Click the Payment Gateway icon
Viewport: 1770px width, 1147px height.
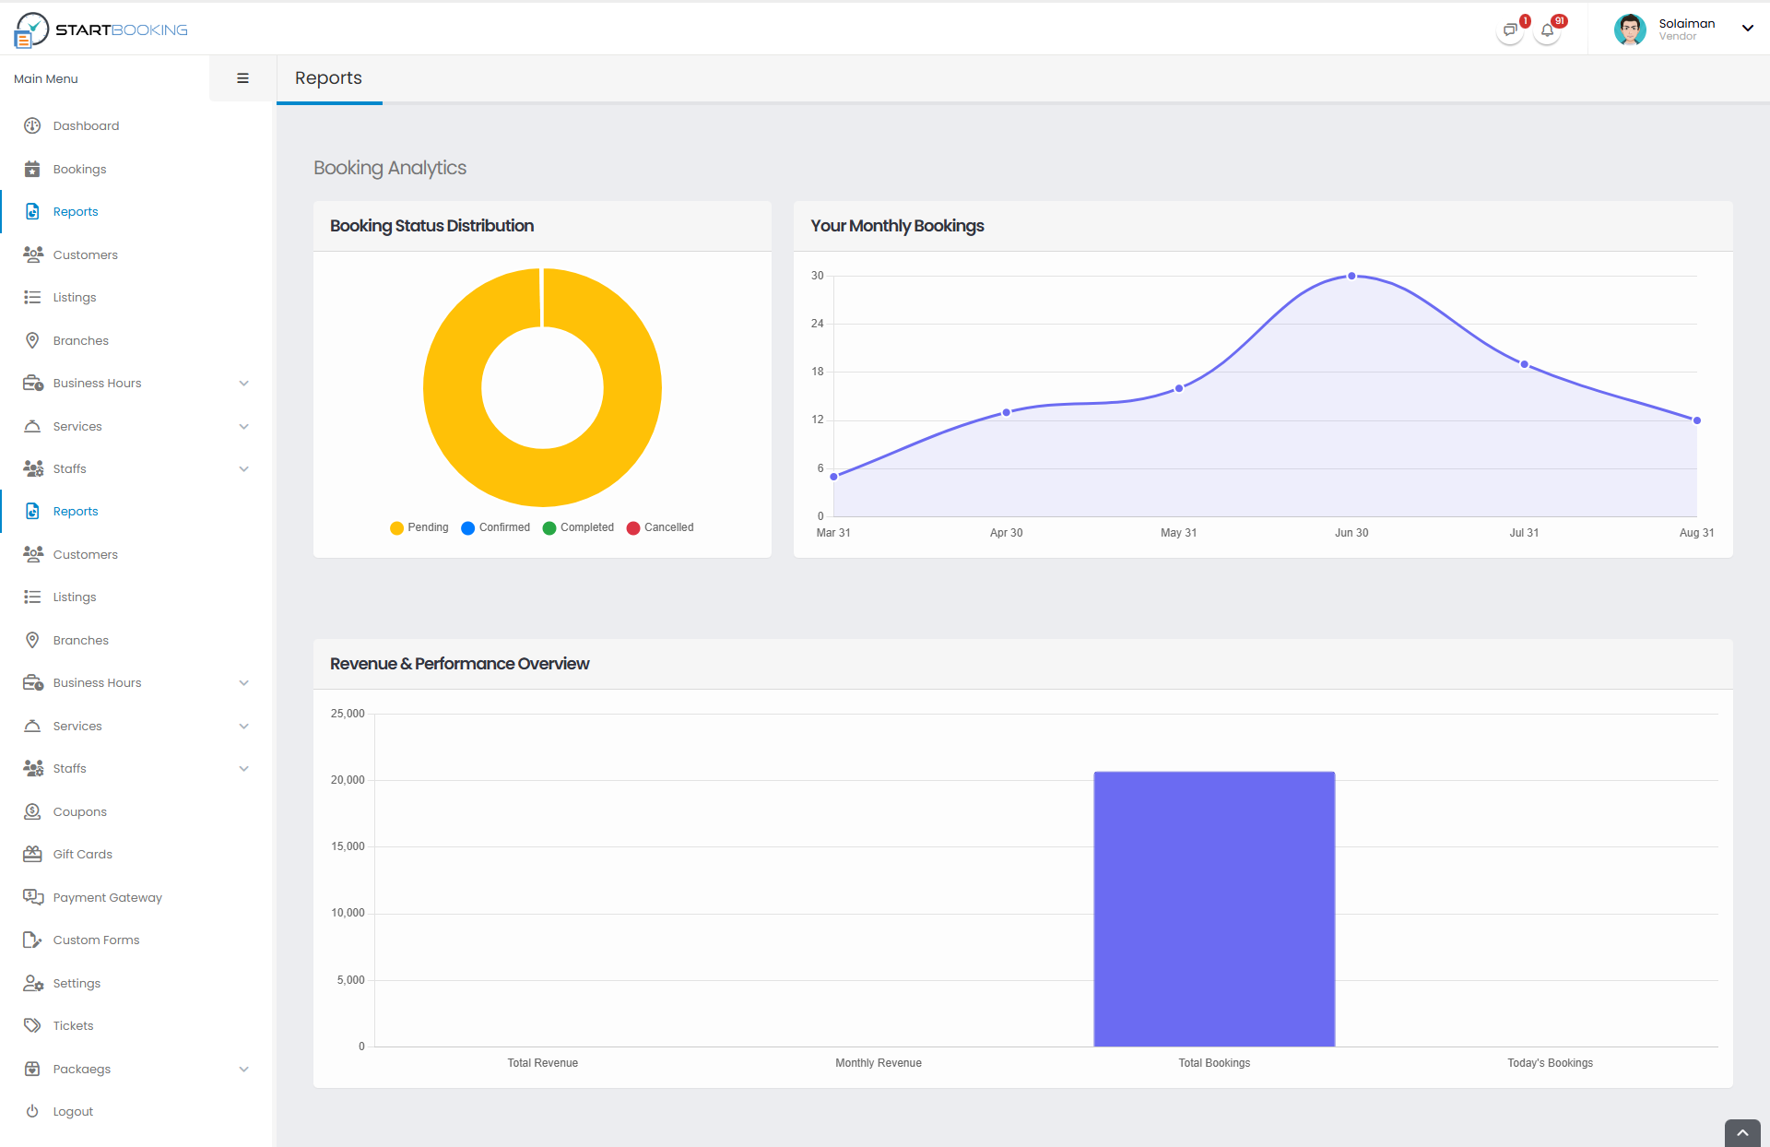tap(32, 897)
